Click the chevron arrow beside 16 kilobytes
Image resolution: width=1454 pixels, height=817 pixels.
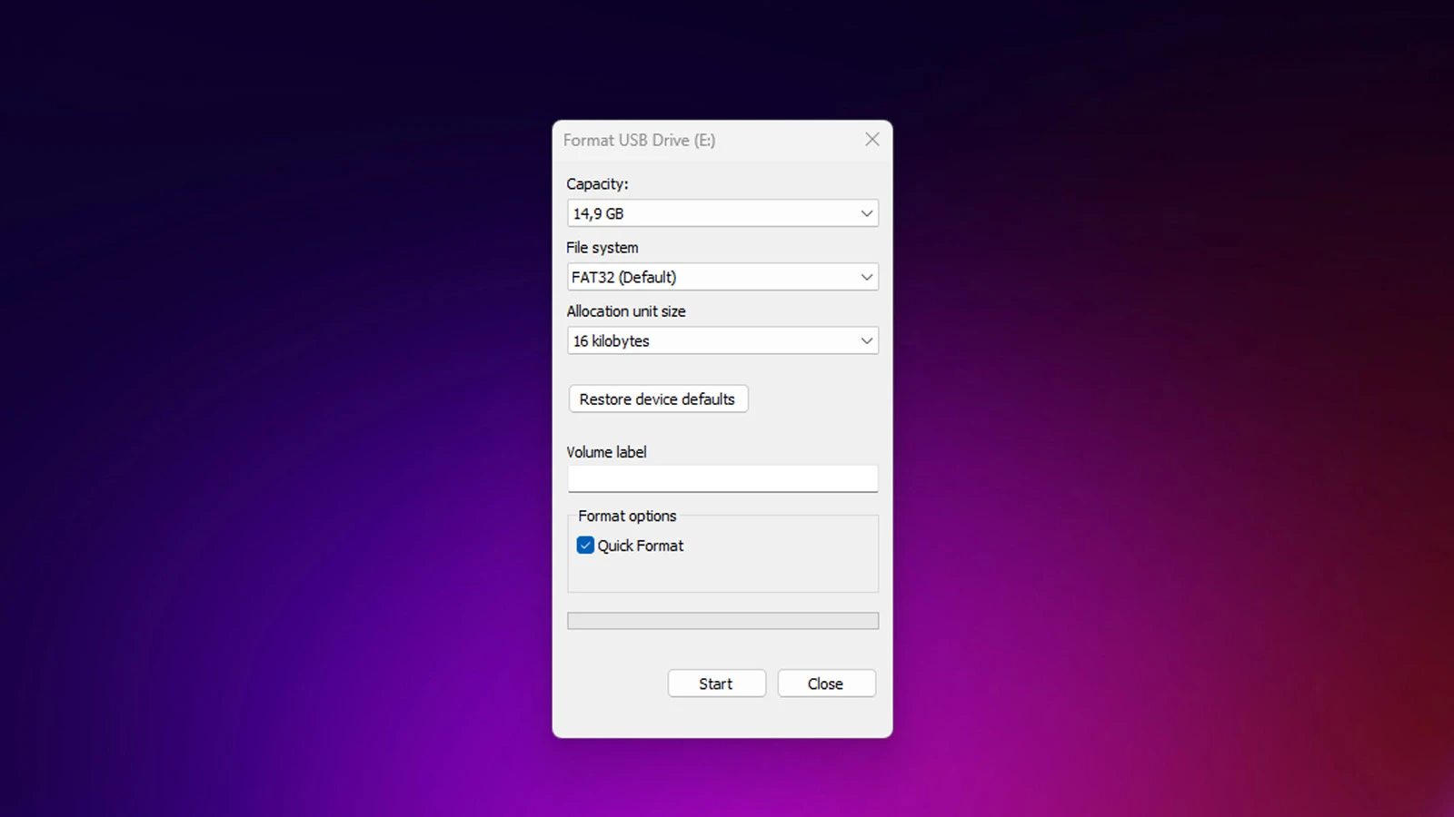(x=866, y=340)
